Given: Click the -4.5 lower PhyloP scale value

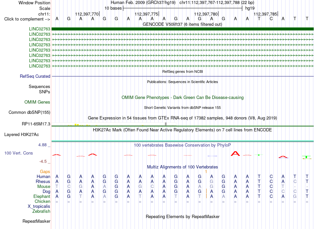Looking at the screenshot, I should pyautogui.click(x=43, y=161).
